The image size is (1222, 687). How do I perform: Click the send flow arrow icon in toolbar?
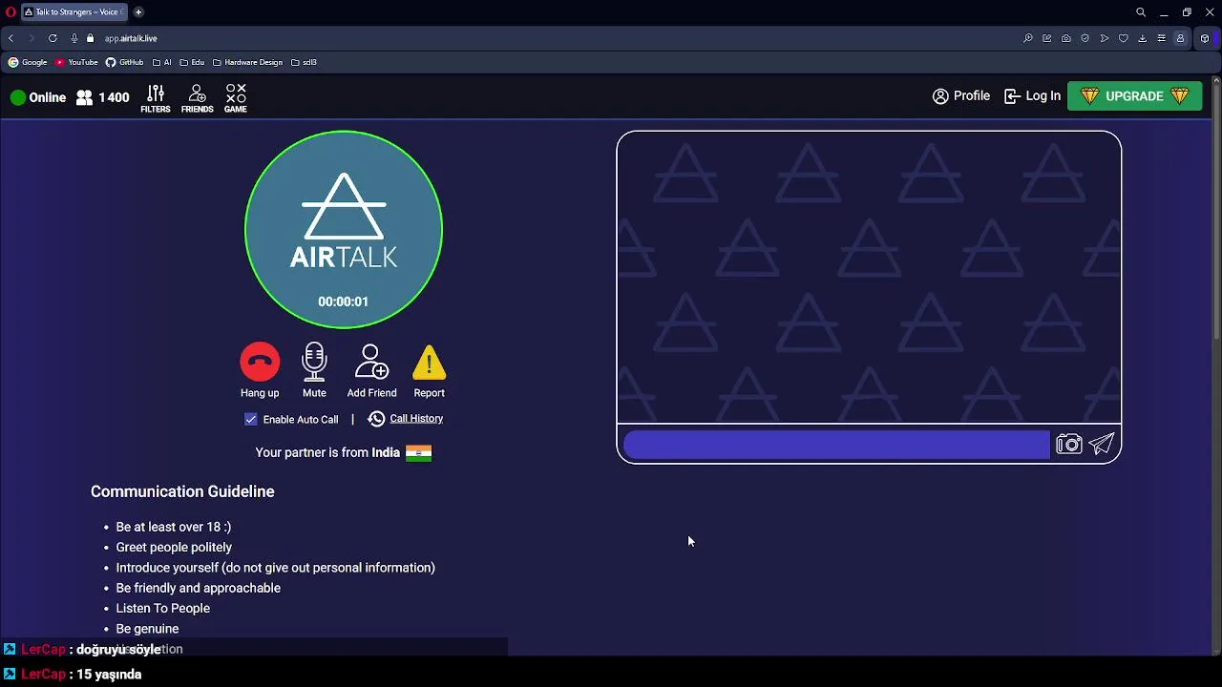1105,38
